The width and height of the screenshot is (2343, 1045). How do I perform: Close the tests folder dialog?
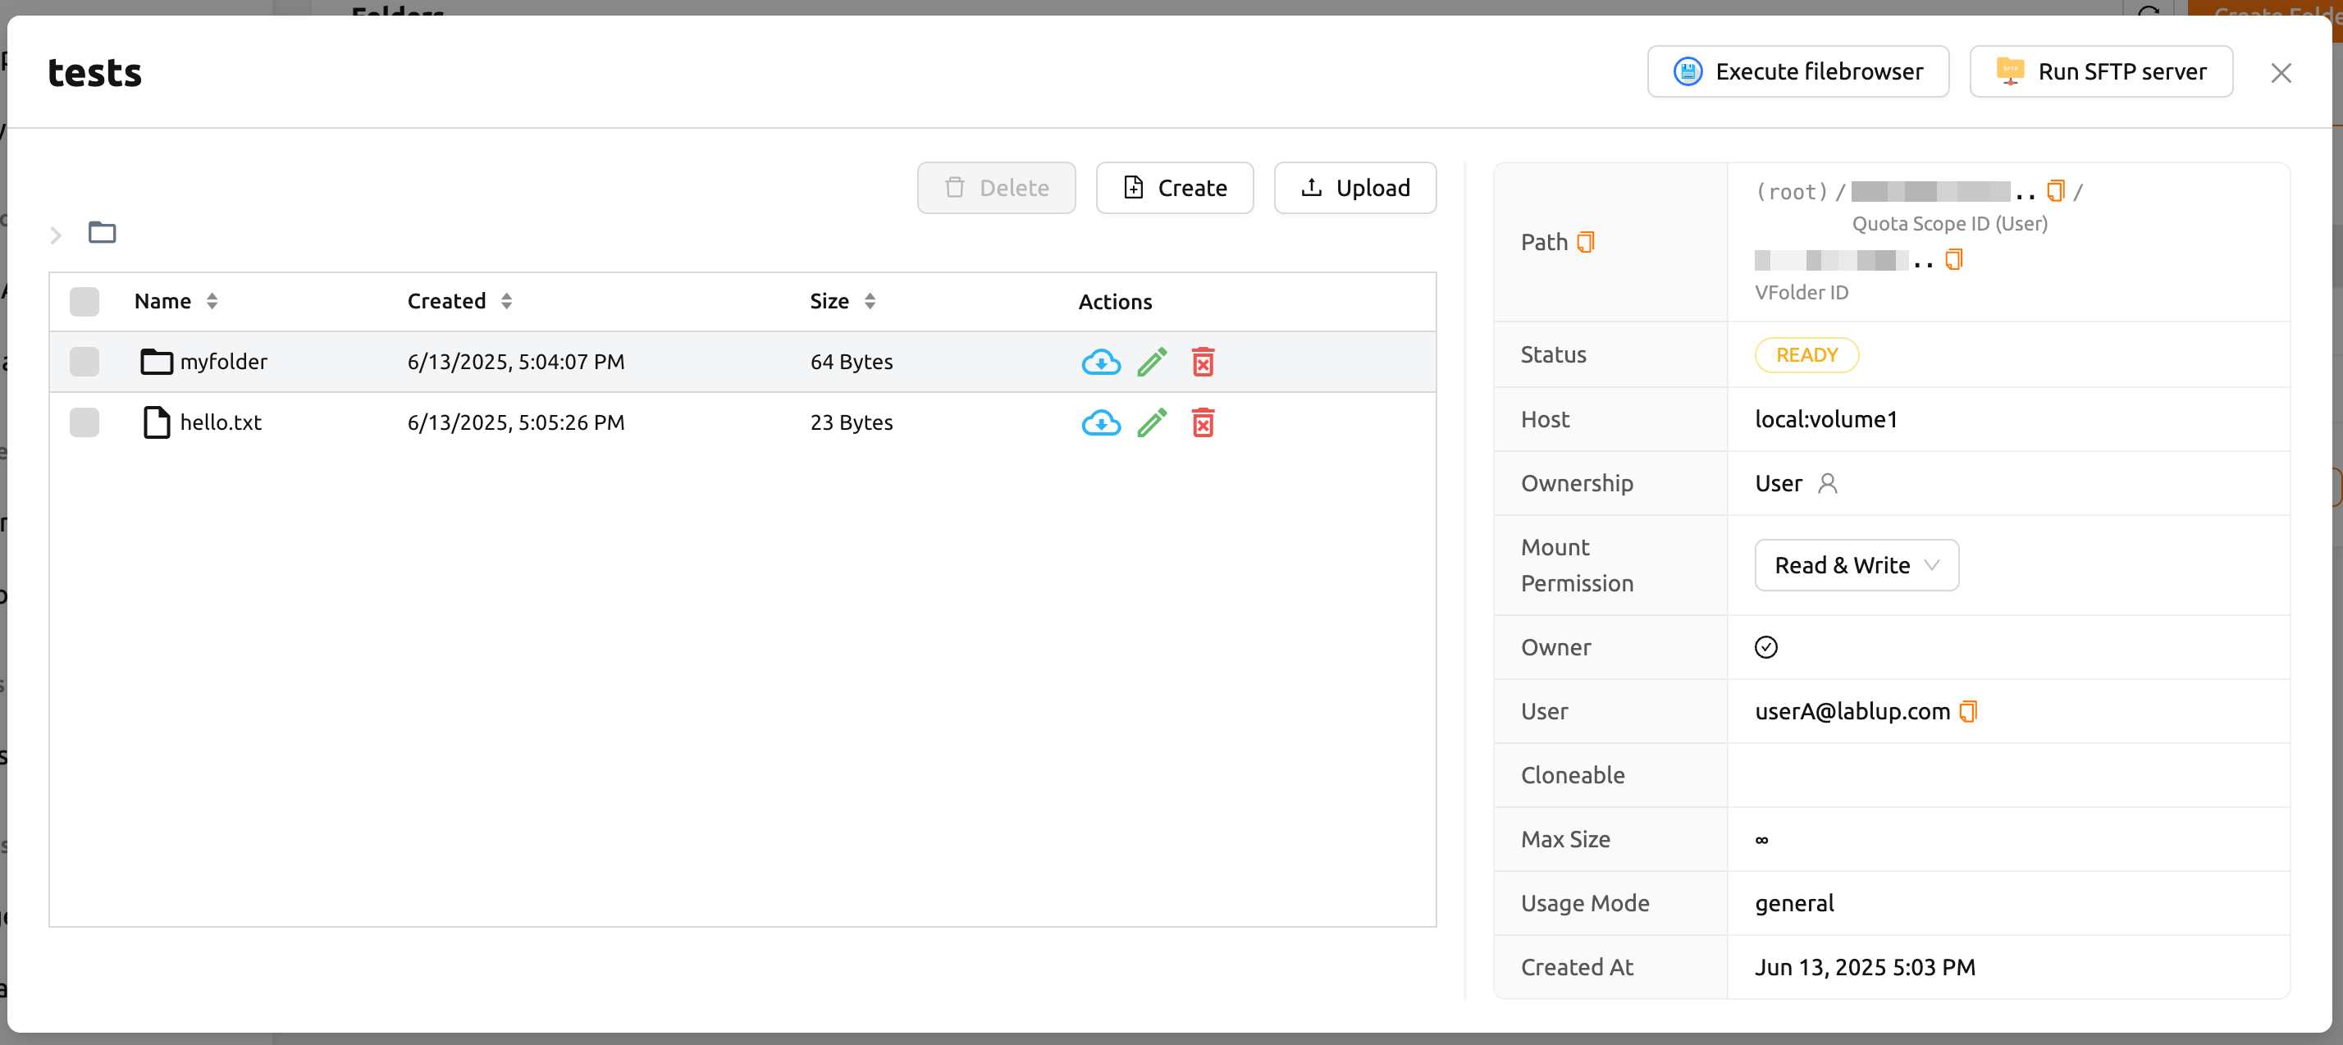[2281, 73]
